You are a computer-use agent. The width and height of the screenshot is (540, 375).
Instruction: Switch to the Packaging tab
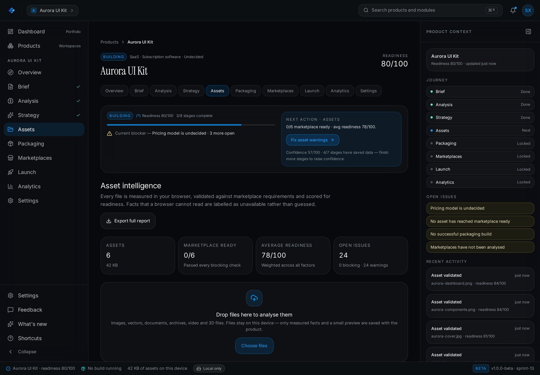(246, 91)
